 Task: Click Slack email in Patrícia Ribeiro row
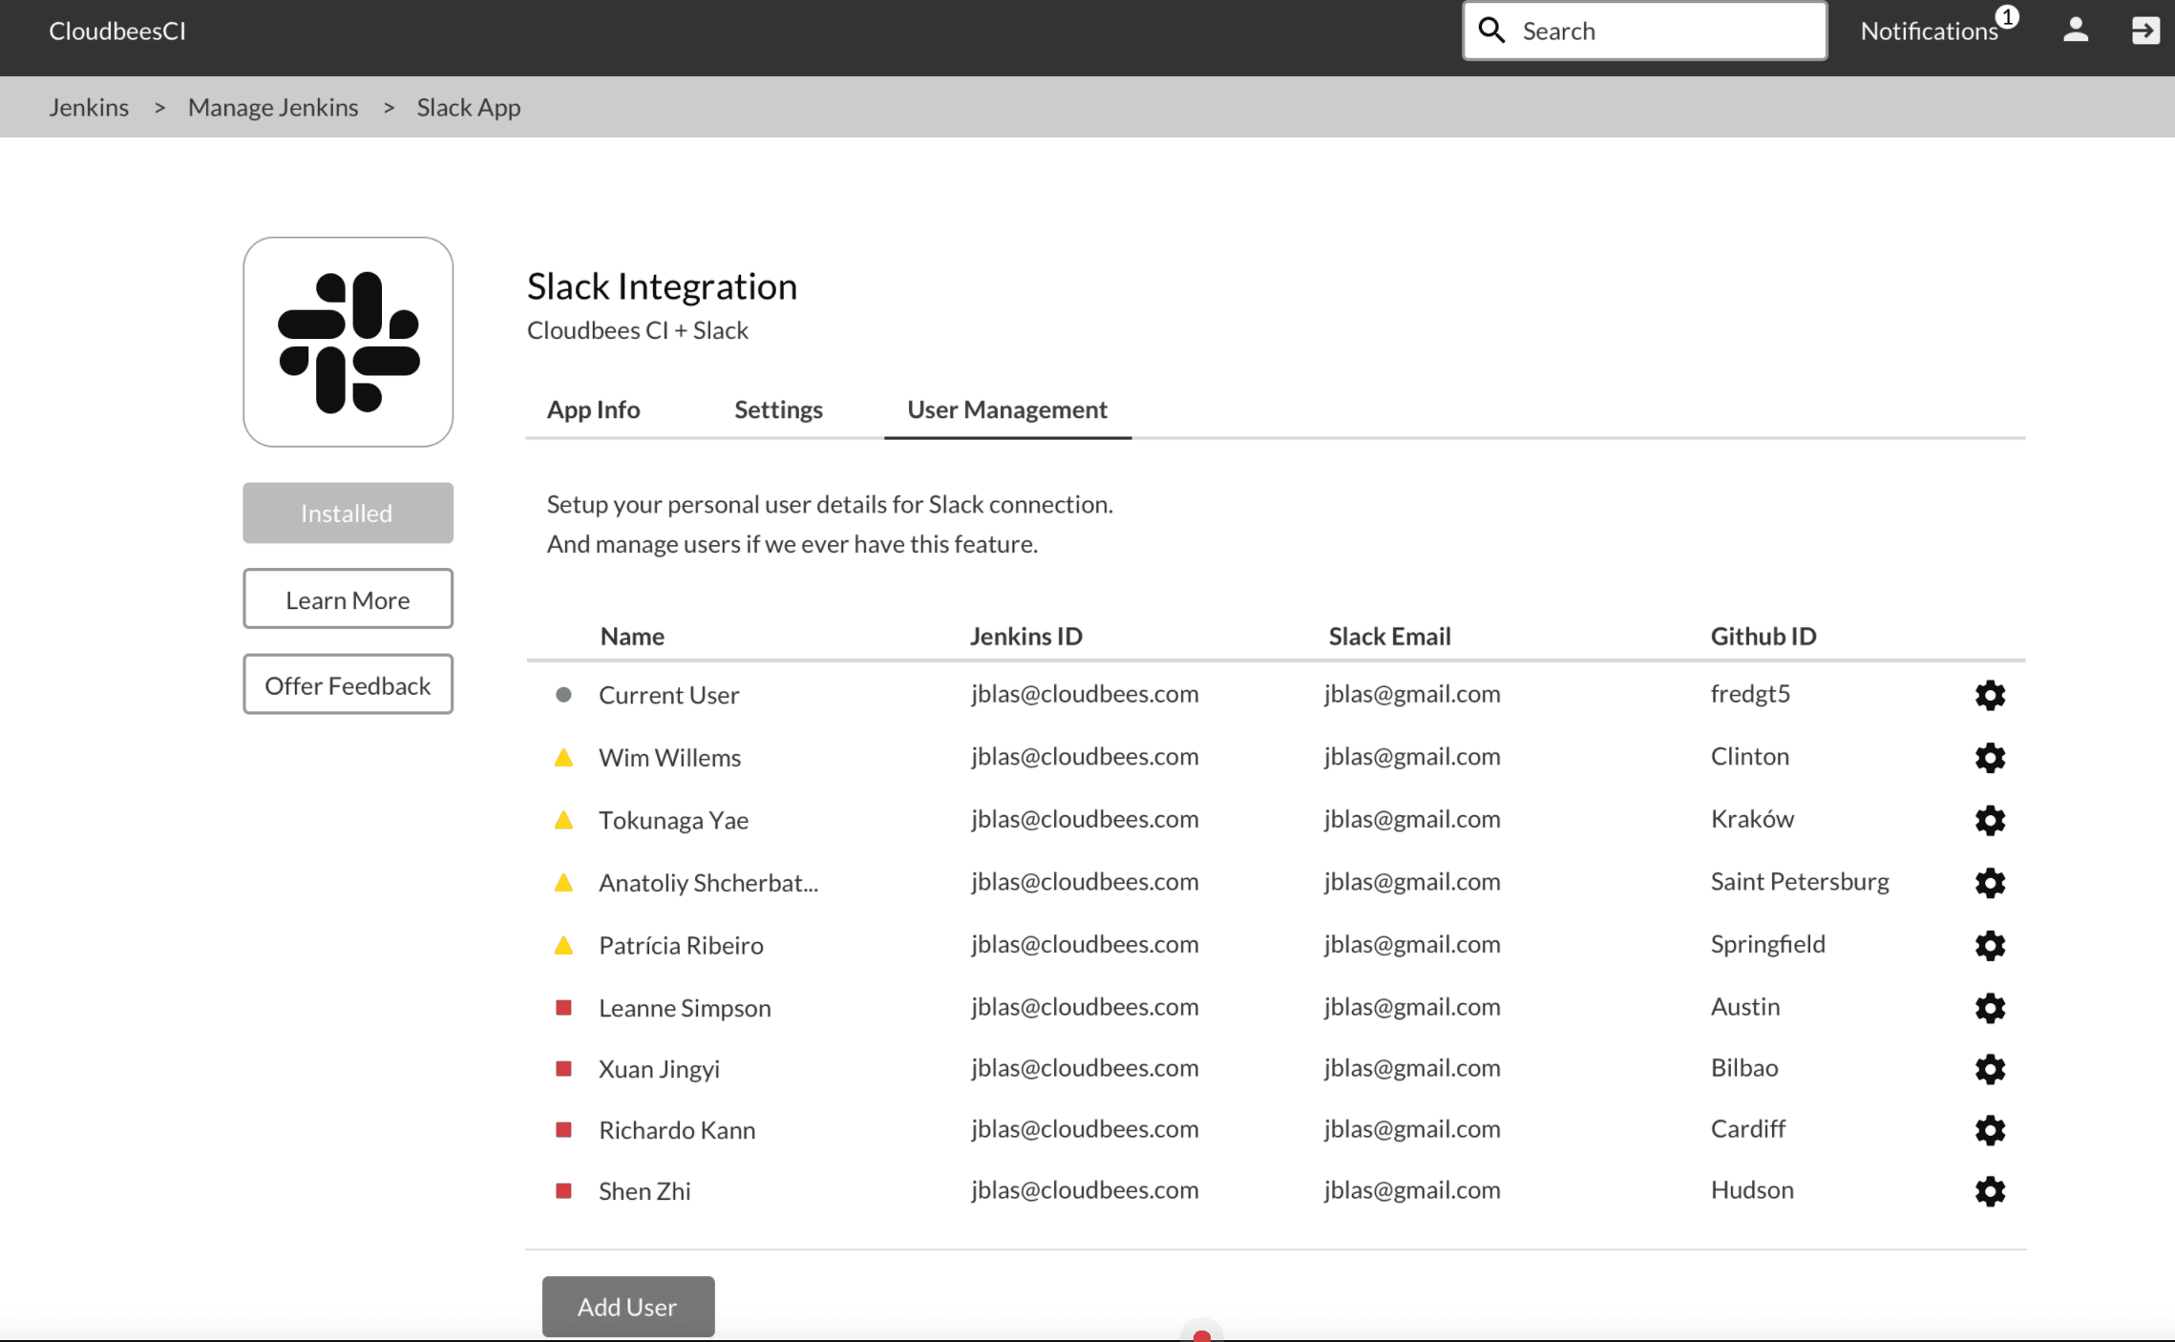[1412, 944]
